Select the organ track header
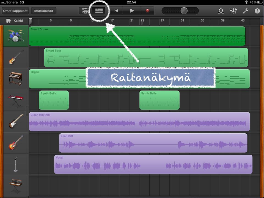The width and height of the screenshot is (264, 198). [x=16, y=79]
